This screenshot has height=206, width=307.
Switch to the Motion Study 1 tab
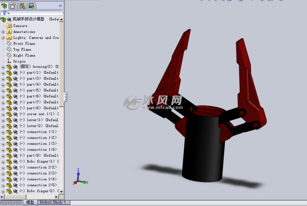pyautogui.click(x=52, y=202)
